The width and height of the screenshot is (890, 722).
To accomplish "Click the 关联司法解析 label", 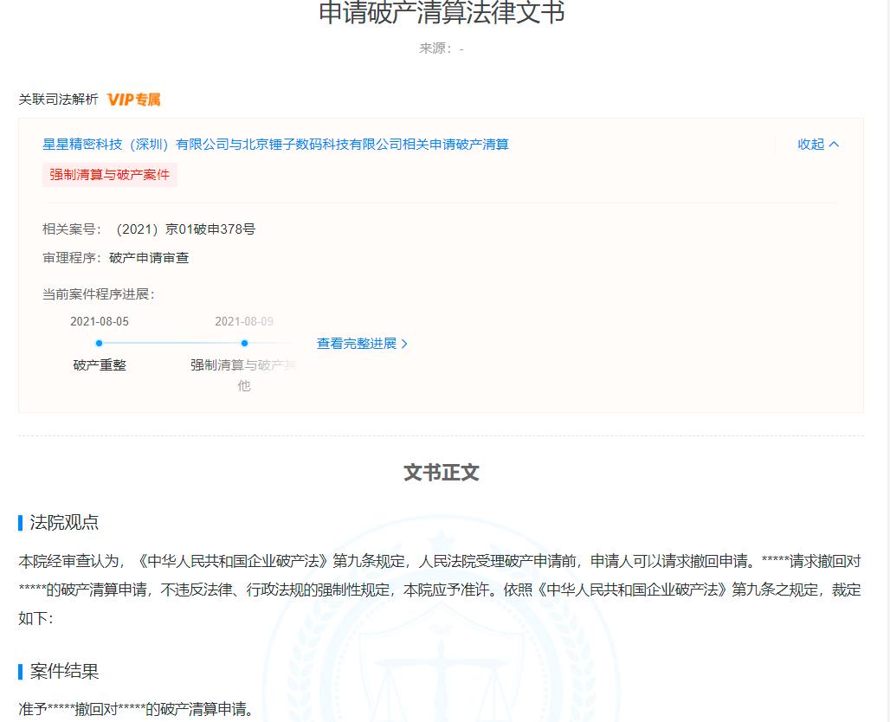I will point(59,100).
